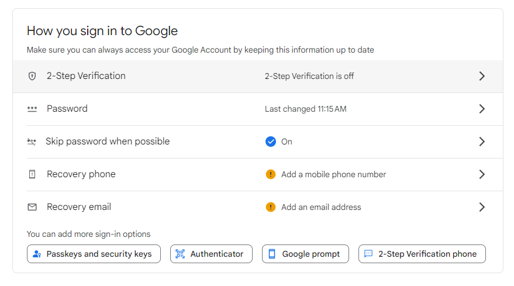Open the Recovery email row chevron
Screen dimensions: 514x286
click(x=482, y=207)
